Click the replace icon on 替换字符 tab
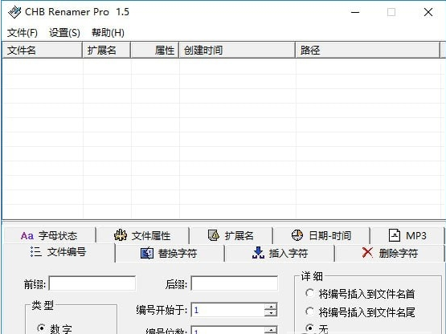 point(147,253)
